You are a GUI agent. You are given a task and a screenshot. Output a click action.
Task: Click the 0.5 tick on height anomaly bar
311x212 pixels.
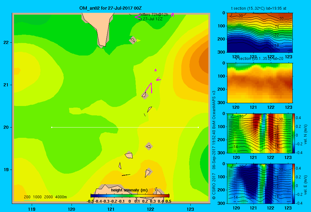(x=168, y=201)
